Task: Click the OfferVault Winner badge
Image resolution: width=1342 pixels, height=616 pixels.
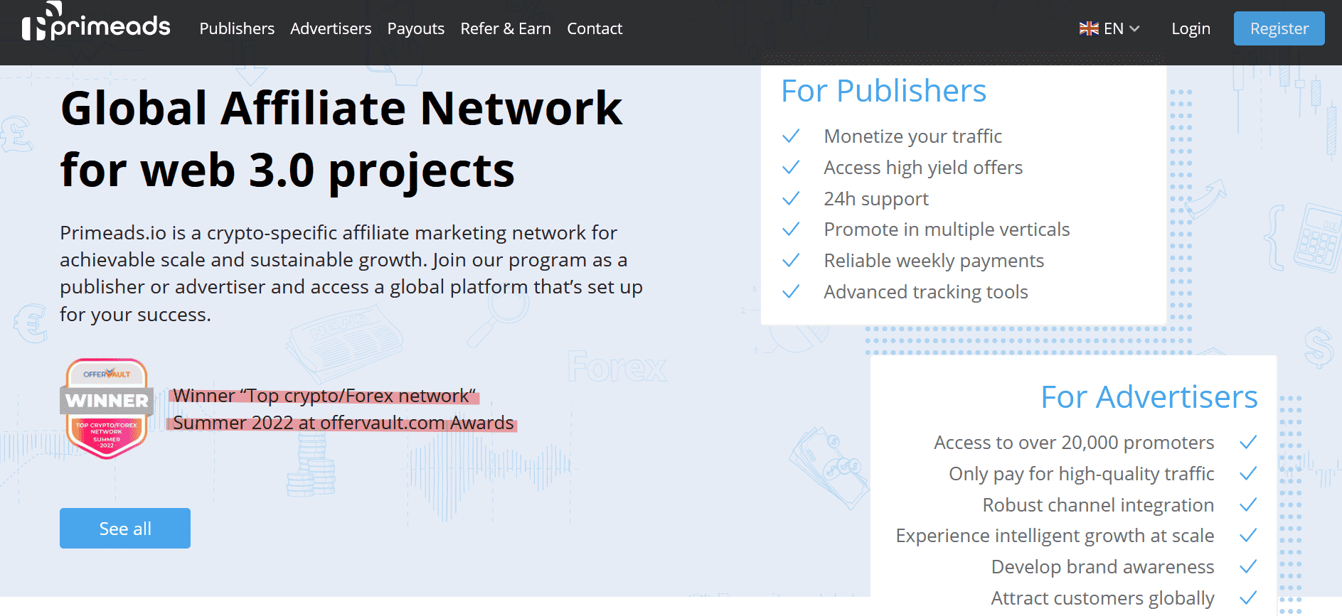Action: [107, 409]
